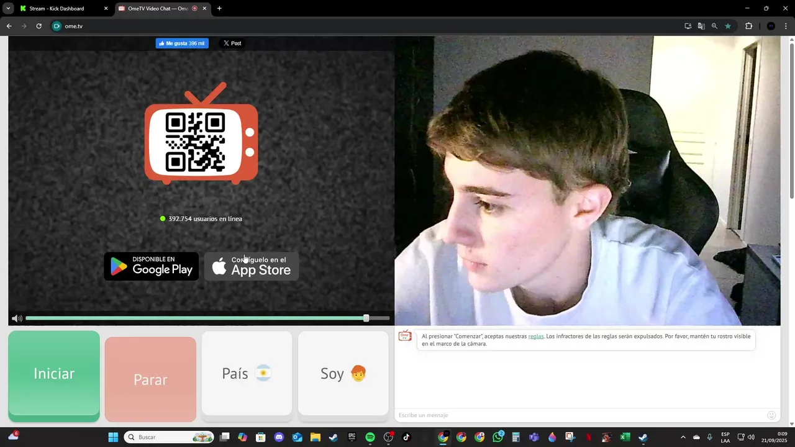Image resolution: width=795 pixels, height=447 pixels.
Task: Open the País country selector
Action: pyautogui.click(x=247, y=373)
